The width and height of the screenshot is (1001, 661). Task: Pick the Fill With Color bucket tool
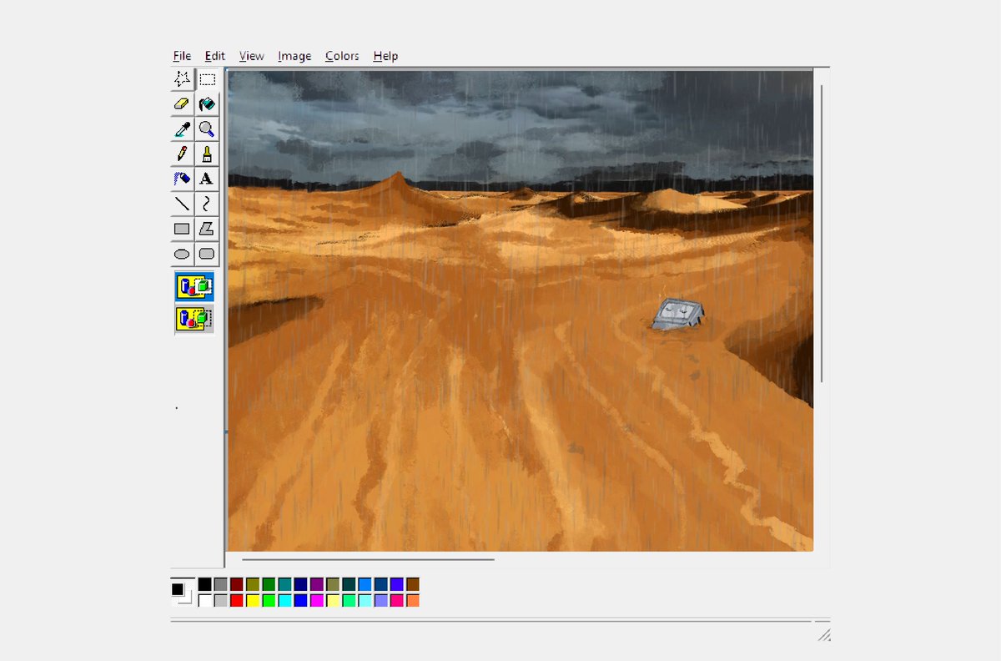[207, 104]
